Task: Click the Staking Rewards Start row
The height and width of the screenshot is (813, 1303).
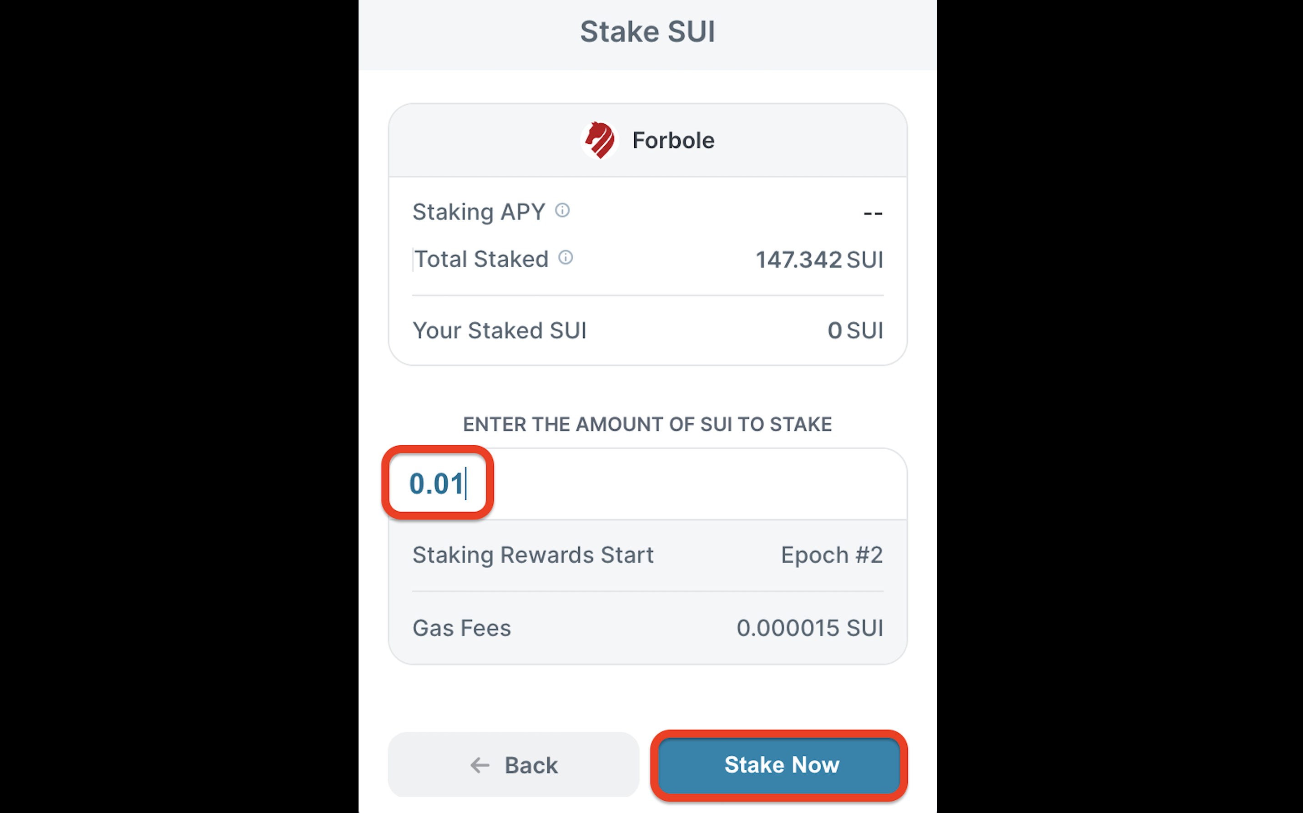Action: coord(647,555)
